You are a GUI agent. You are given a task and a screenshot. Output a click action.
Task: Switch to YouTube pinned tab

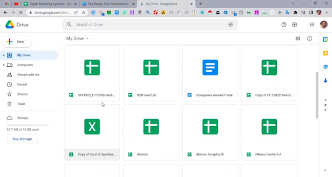coord(16,4)
